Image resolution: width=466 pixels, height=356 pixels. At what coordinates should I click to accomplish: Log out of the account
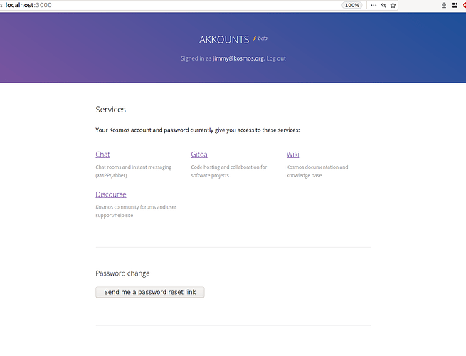pyautogui.click(x=276, y=58)
